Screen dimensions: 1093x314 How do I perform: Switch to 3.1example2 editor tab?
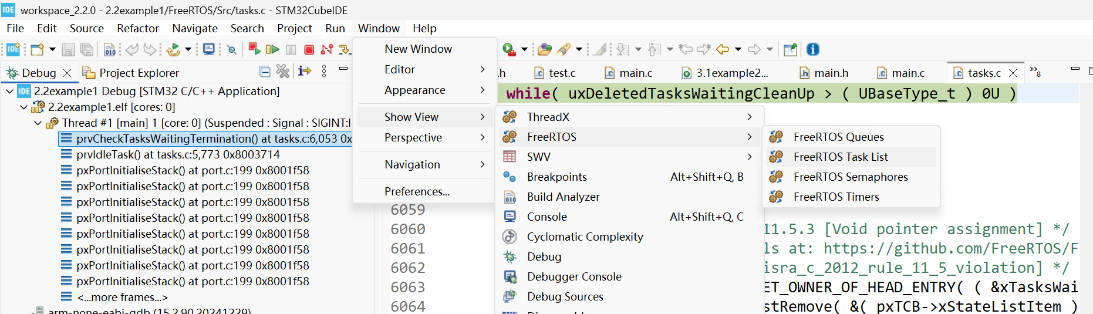coord(725,73)
